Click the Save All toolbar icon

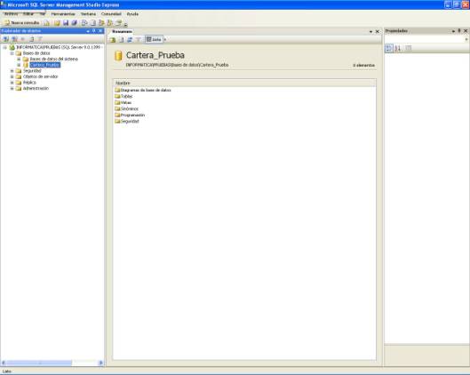pos(74,23)
